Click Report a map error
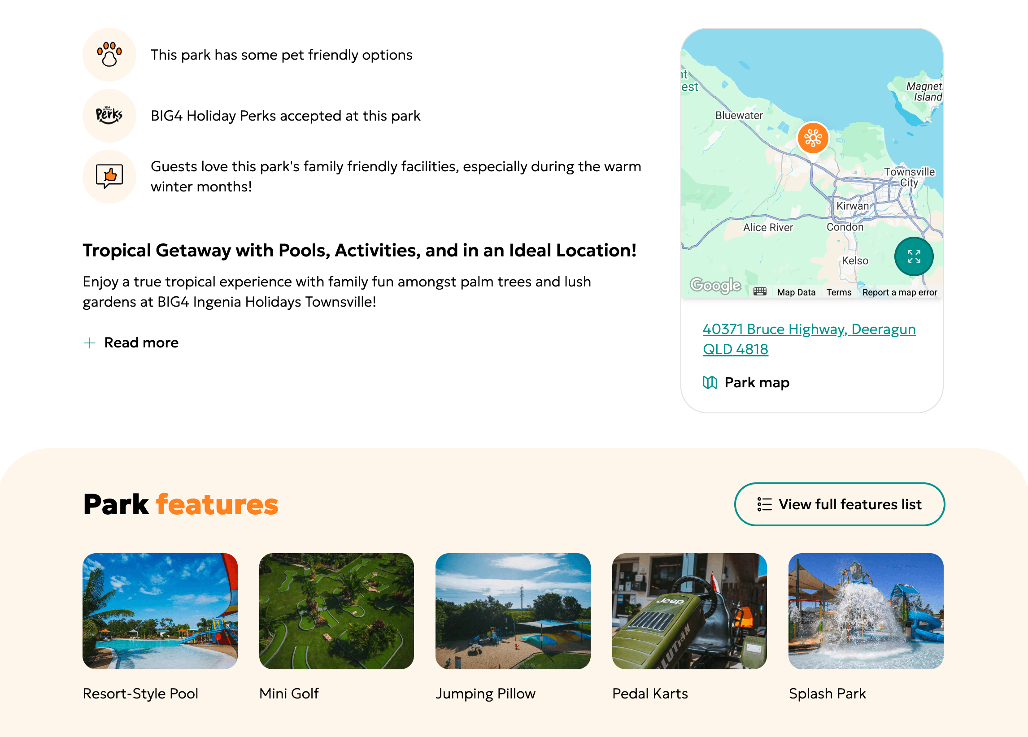 pos(899,293)
